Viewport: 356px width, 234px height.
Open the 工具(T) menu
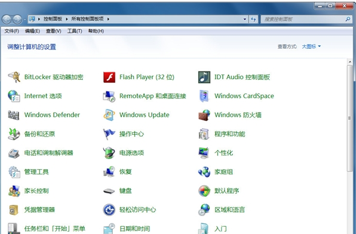[x=75, y=31]
